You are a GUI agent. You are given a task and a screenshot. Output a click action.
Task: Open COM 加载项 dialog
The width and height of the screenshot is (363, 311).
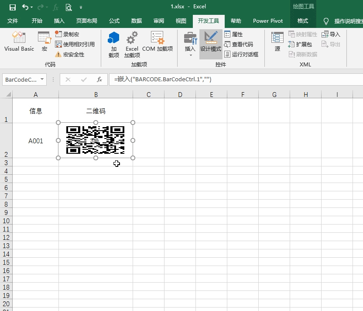click(x=158, y=41)
